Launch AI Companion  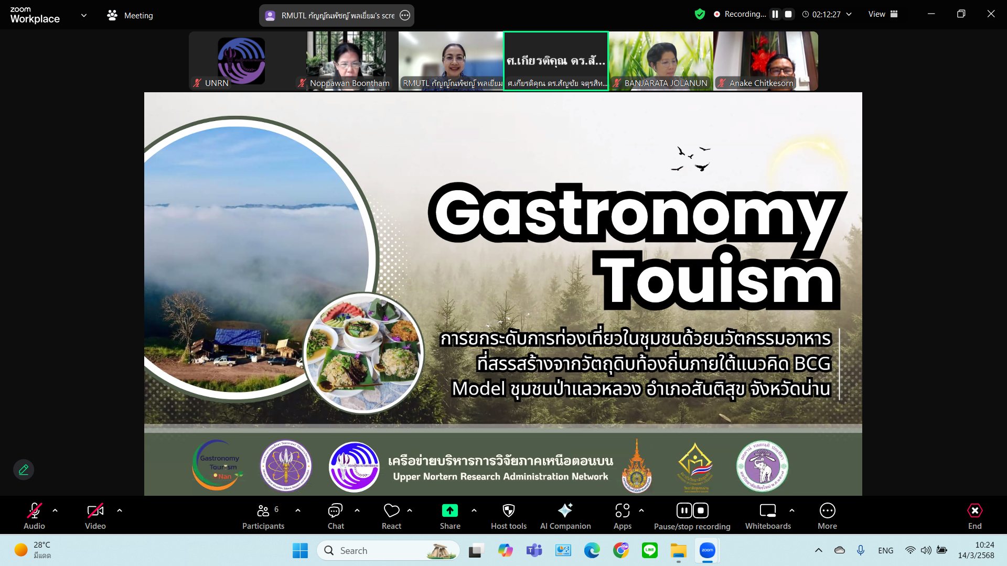point(565,516)
